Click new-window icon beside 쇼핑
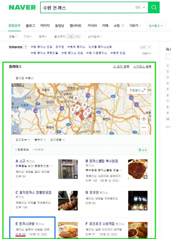The height and width of the screenshot is (239, 171). [x=123, y=26]
